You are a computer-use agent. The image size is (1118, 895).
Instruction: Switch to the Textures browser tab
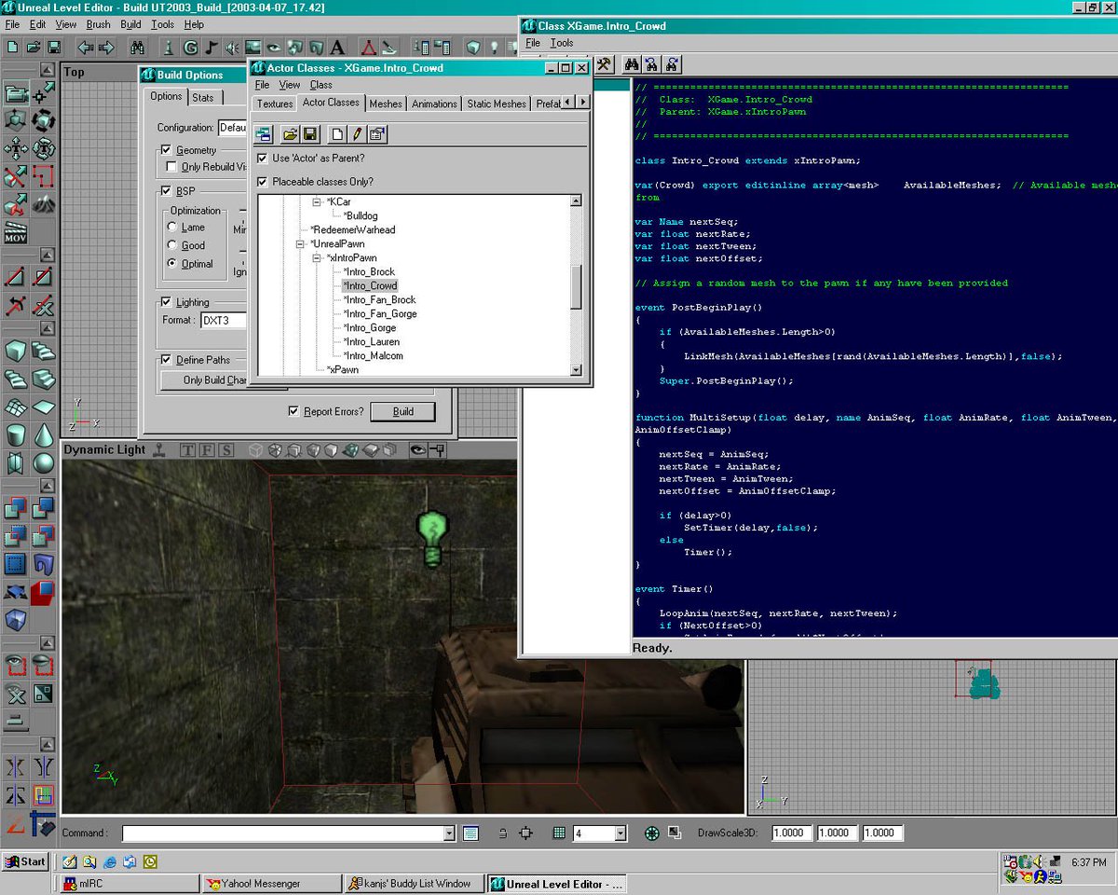(275, 103)
